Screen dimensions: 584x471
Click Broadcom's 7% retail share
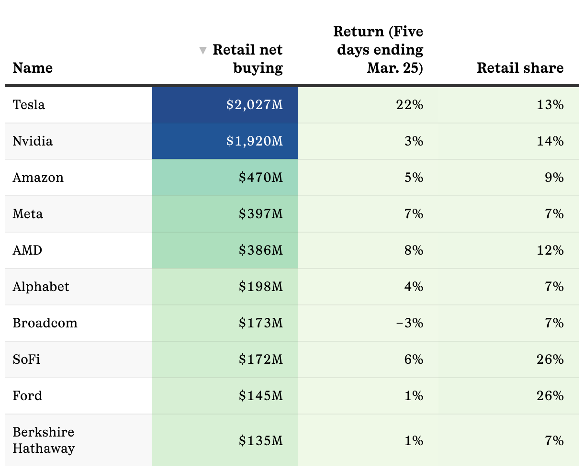click(x=554, y=323)
